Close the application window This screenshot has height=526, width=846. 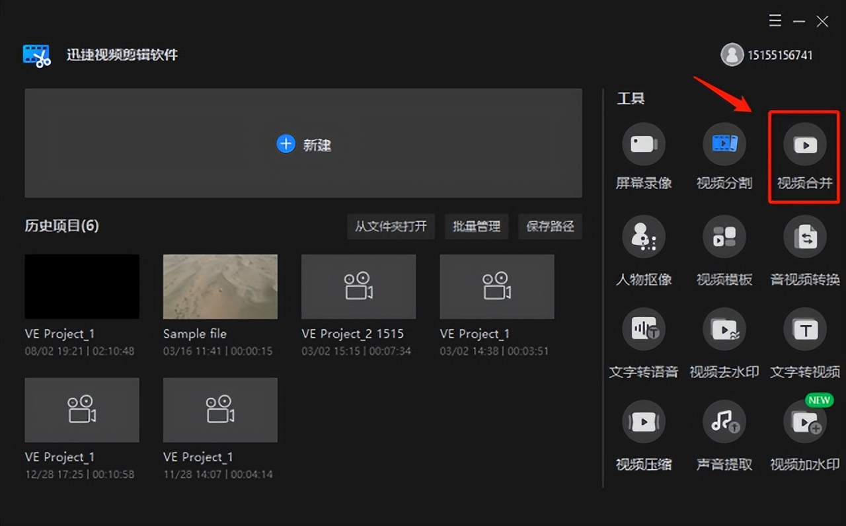822,22
